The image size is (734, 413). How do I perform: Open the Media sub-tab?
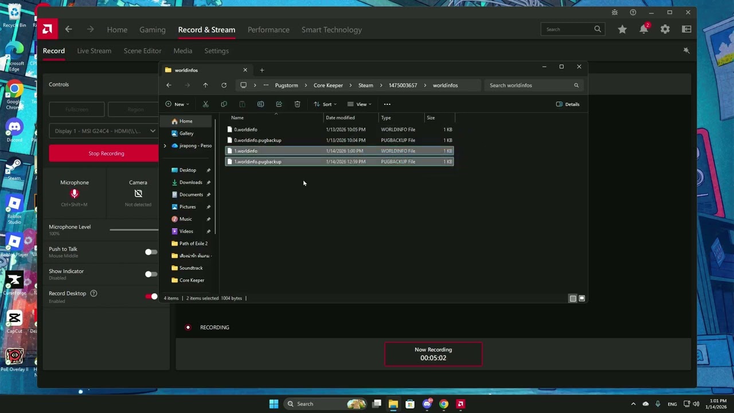tap(183, 51)
